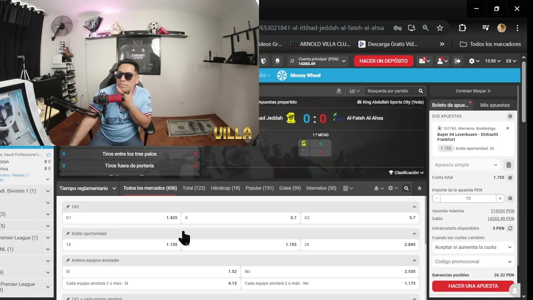The height and width of the screenshot is (300, 533).
Task: Open the messages envelope icon
Action: click(424, 61)
